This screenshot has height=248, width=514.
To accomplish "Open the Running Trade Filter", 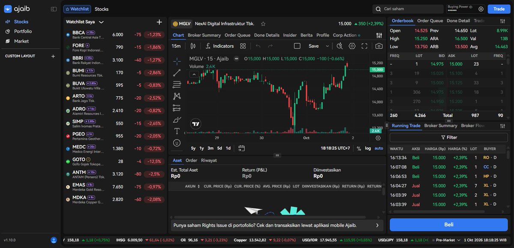I will 449,137.
